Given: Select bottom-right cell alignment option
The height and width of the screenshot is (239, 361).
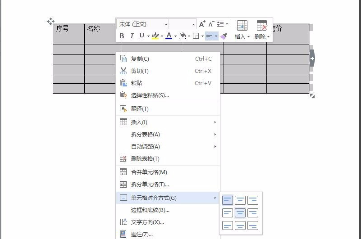Looking at the screenshot, I should [x=253, y=225].
